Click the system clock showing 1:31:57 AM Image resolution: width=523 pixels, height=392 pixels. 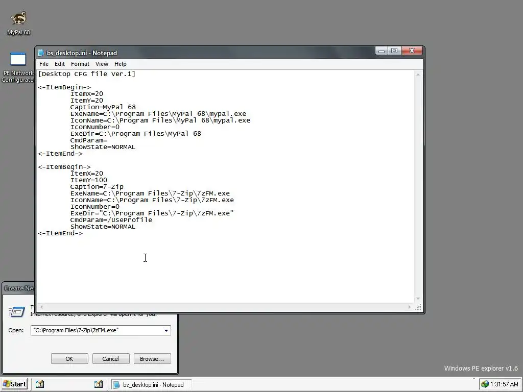504,384
